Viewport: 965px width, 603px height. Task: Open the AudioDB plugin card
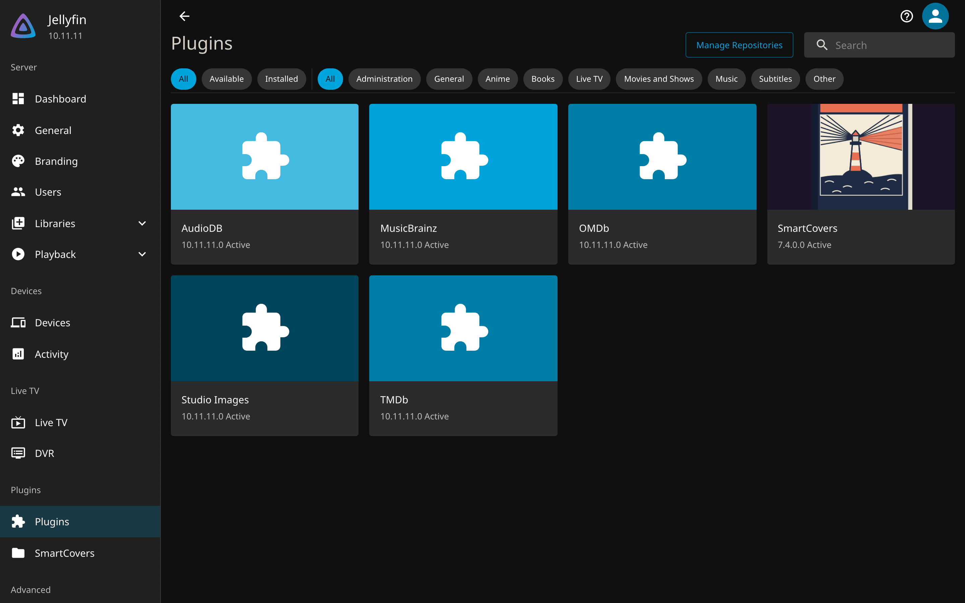click(265, 184)
